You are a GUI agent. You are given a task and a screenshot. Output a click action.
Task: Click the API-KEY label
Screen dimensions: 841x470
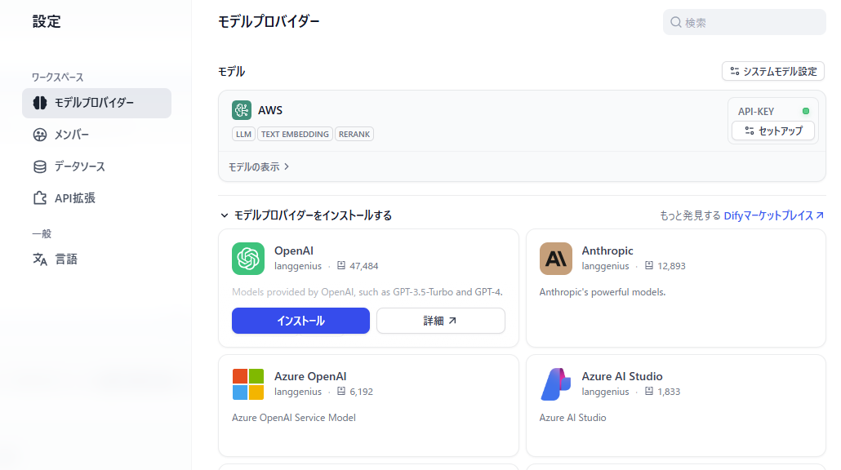click(x=756, y=112)
